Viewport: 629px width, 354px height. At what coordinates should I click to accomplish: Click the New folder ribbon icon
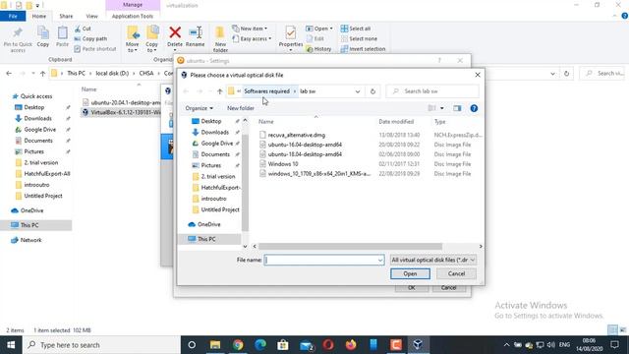[220, 39]
